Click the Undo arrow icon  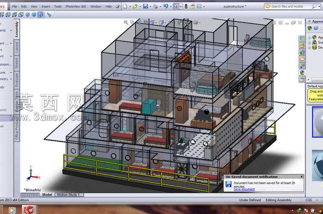click(x=166, y=6)
